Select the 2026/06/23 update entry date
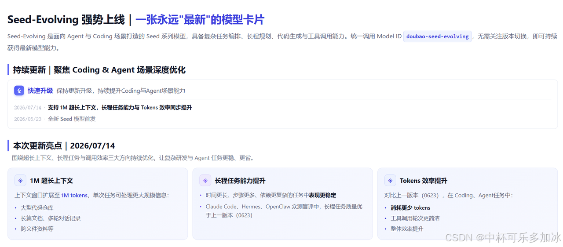The width and height of the screenshot is (563, 247). click(x=28, y=119)
